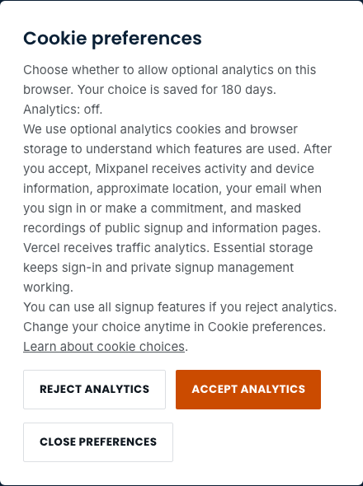Image resolution: width=363 pixels, height=486 pixels.
Task: Close the cookie preferences panel
Action: coord(98,442)
